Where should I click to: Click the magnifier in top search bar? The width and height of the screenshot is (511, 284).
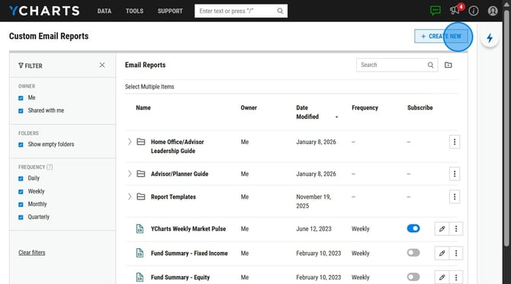pyautogui.click(x=280, y=11)
